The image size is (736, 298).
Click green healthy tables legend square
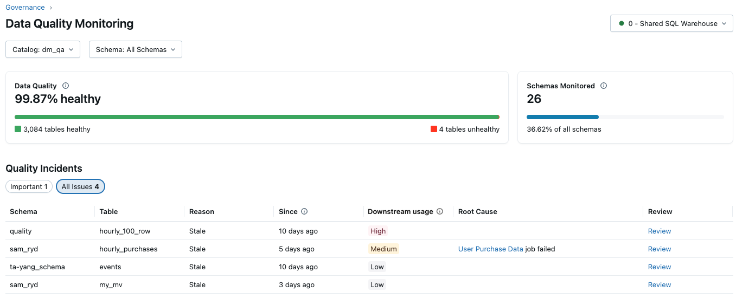18,129
